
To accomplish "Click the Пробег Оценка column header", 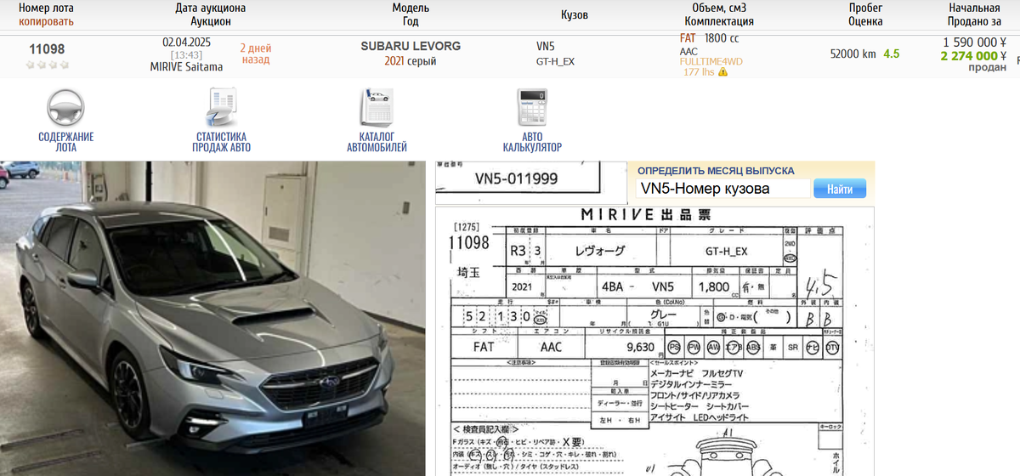I will [x=865, y=14].
